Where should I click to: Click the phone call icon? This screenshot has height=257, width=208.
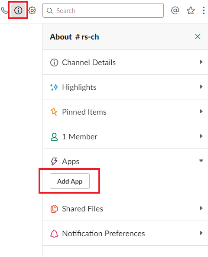4,11
